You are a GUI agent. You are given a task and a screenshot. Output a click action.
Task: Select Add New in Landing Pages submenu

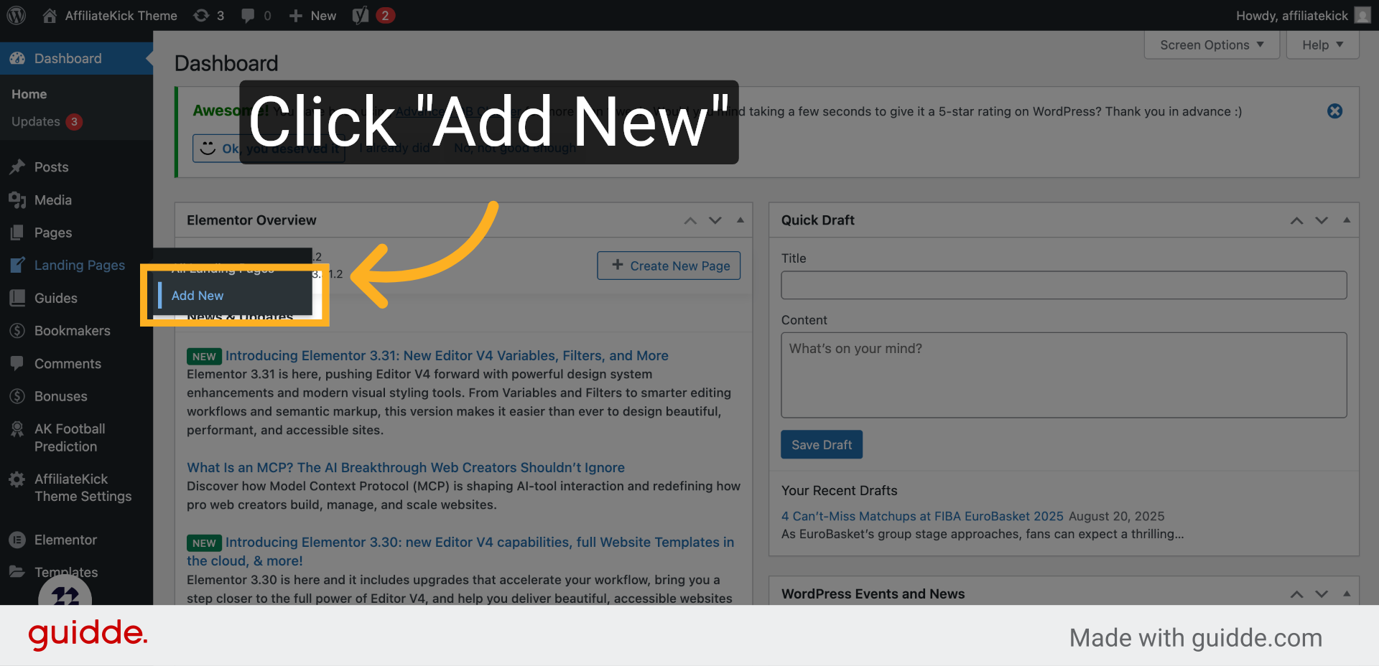coord(198,296)
